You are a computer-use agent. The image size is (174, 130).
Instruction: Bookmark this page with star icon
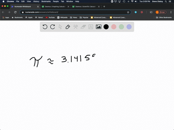[x=128, y=12]
